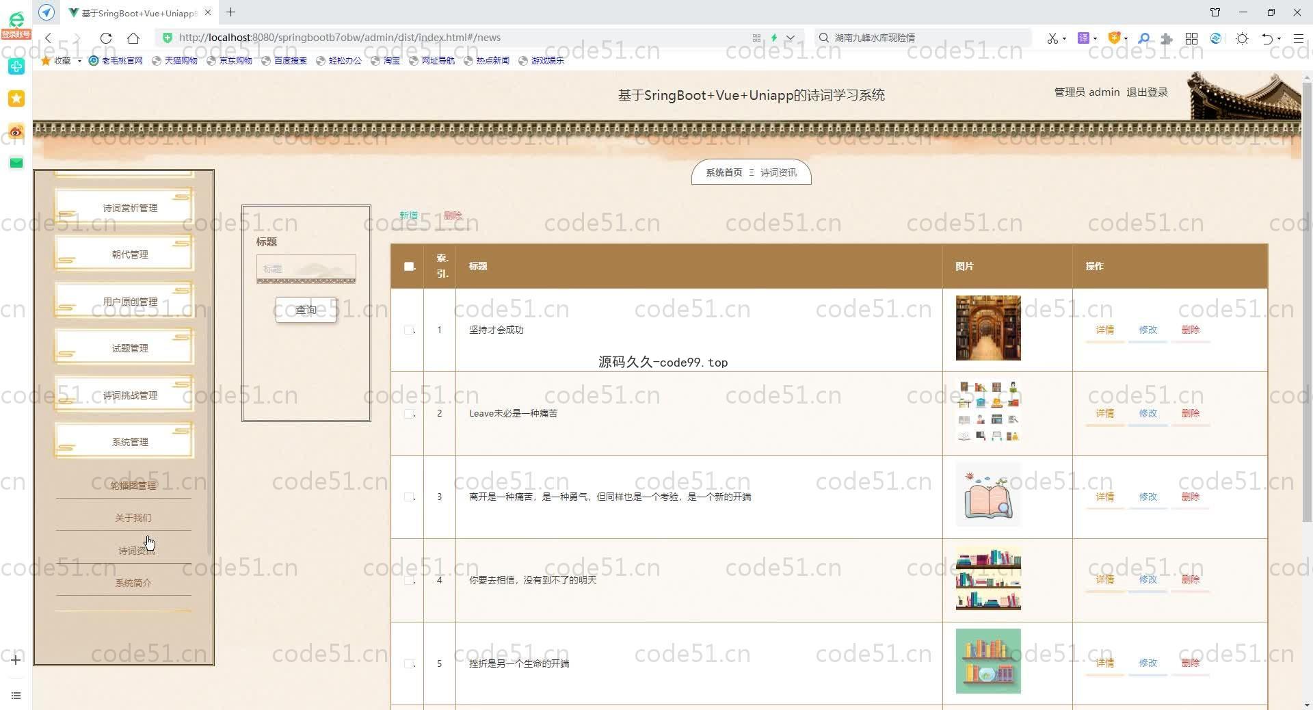Open the mail envelope sidebar icon
The width and height of the screenshot is (1313, 710).
point(16,163)
